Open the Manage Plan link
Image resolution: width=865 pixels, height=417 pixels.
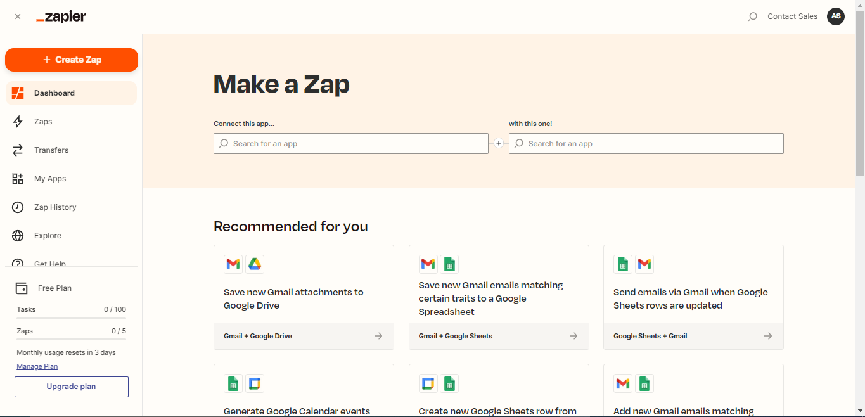click(37, 366)
